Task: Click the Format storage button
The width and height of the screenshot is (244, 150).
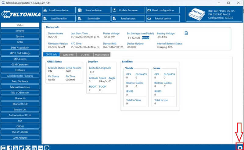Action: tap(146, 38)
